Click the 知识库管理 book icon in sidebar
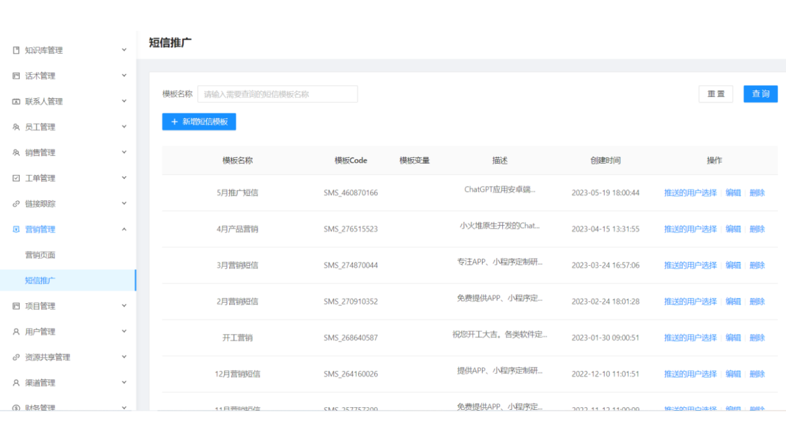 pos(16,50)
